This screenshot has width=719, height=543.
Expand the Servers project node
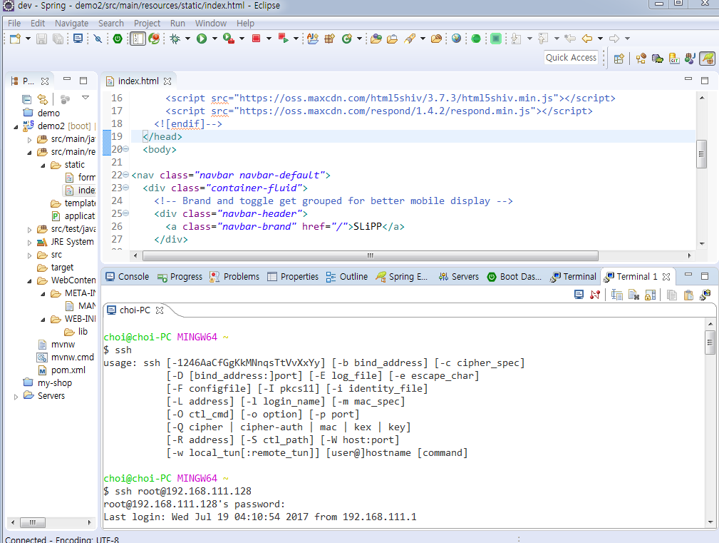tap(16, 396)
